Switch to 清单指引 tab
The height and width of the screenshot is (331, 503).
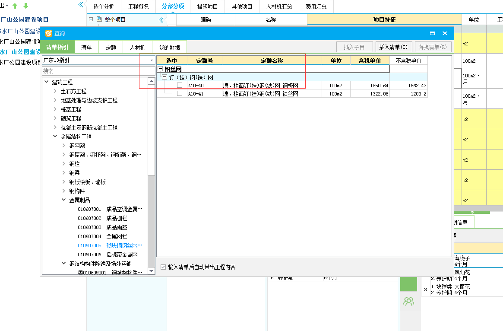tap(57, 47)
